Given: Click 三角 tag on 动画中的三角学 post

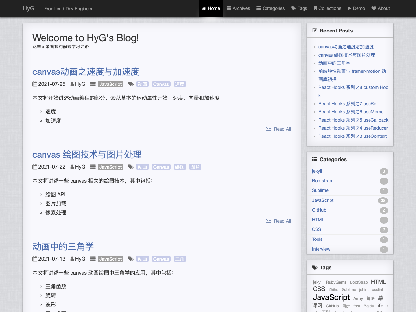Looking at the screenshot, I should click(180, 259).
